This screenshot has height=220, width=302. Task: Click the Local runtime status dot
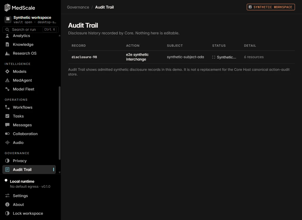(x=6, y=180)
